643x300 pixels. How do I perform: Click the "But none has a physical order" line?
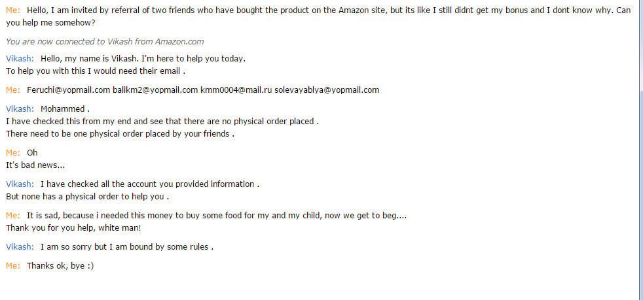87,196
